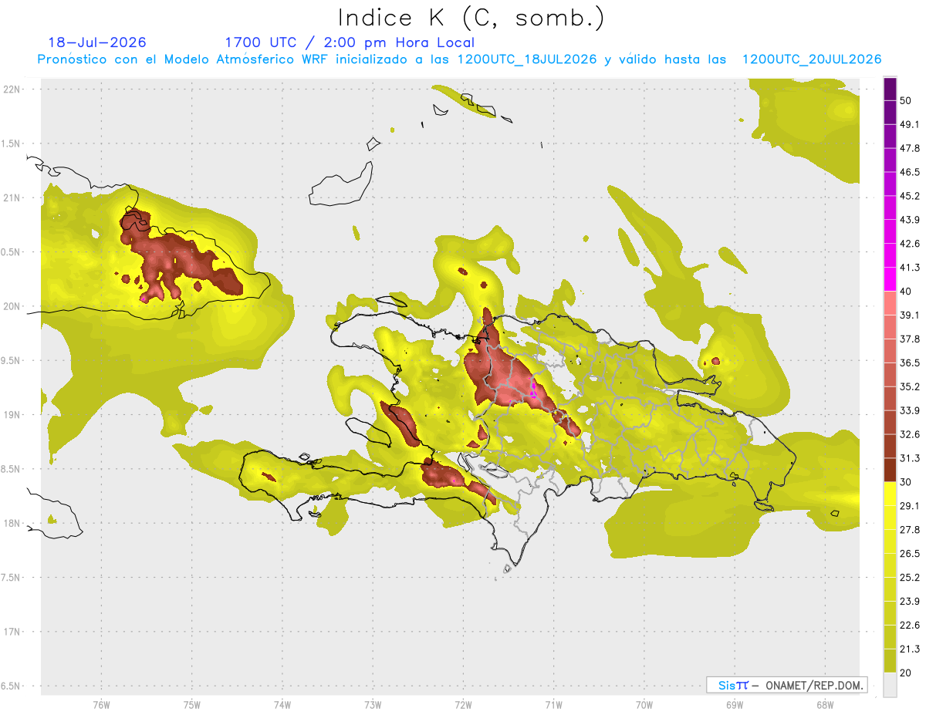Click the "74W" longitude label
926x715 pixels.
[x=282, y=704]
